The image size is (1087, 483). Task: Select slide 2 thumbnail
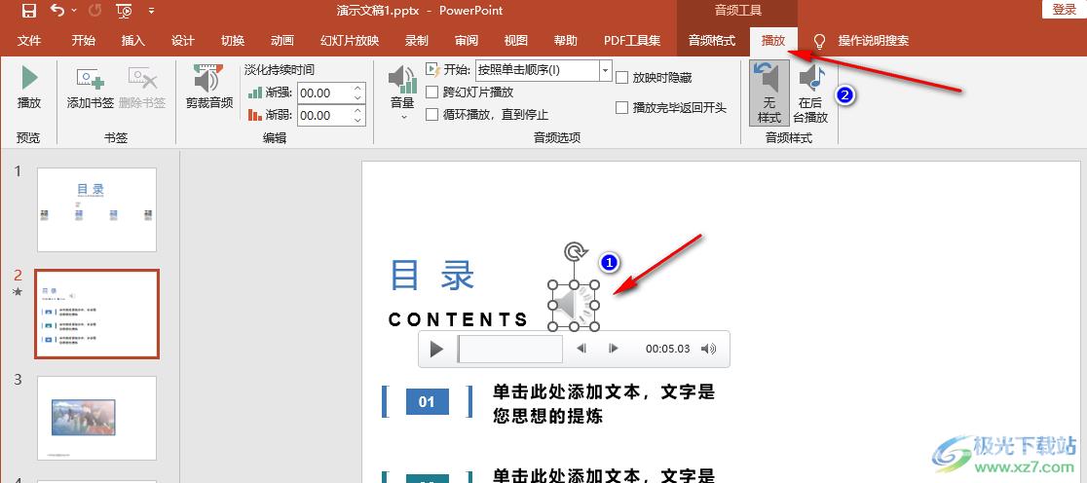point(96,314)
